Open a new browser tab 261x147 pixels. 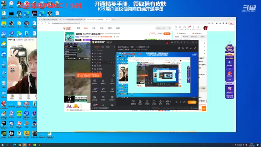(x=113, y=20)
